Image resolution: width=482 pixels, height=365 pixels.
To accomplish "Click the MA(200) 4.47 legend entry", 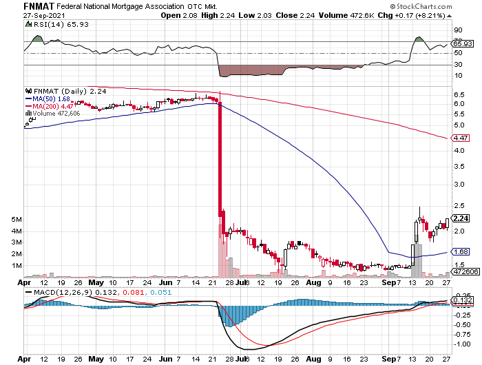I will click(x=53, y=106).
